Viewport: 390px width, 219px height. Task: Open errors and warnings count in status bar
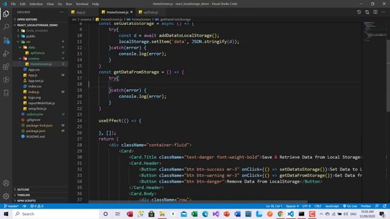click(x=37, y=206)
